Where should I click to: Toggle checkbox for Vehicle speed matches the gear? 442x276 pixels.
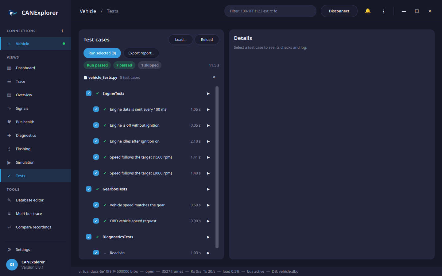tap(96, 205)
